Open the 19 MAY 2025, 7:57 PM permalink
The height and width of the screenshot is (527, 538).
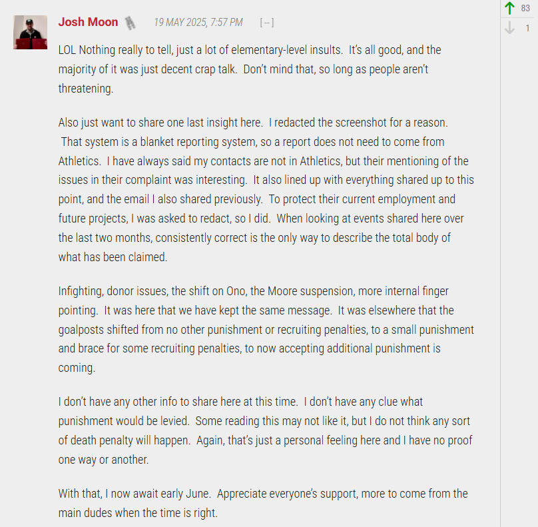pos(198,22)
